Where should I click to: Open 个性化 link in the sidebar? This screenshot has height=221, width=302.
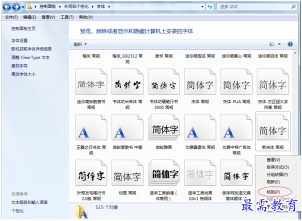click(17, 210)
